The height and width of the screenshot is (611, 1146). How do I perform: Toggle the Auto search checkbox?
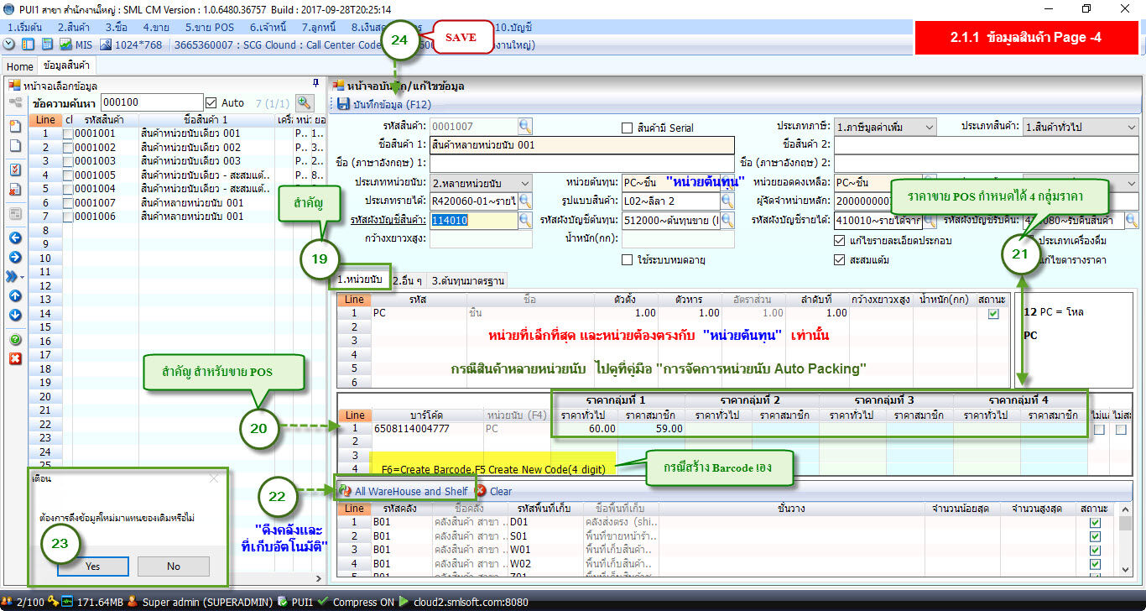pyautogui.click(x=211, y=102)
